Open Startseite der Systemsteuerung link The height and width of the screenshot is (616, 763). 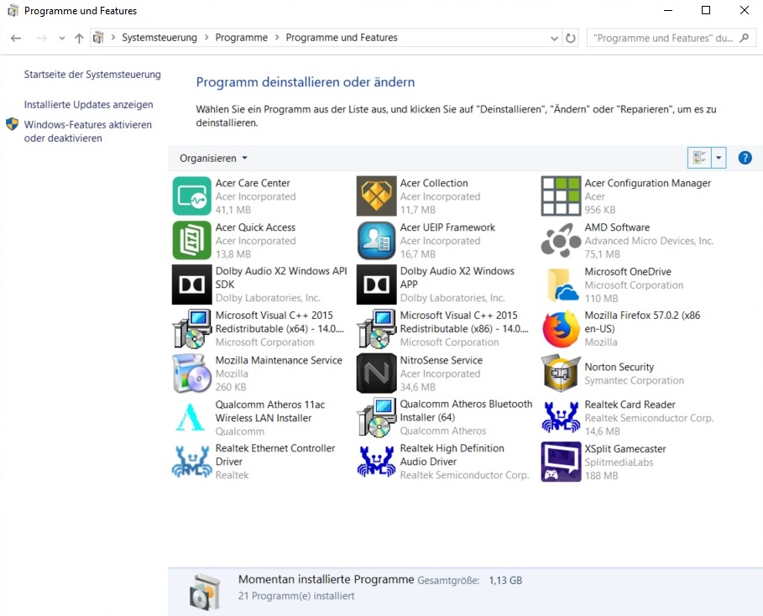92,75
